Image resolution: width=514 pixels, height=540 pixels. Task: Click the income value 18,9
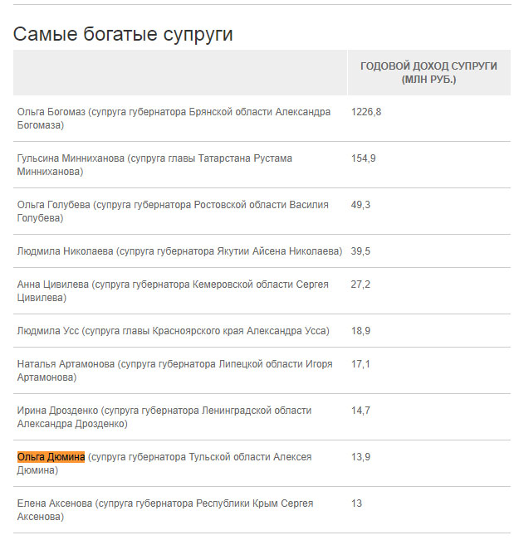(361, 331)
